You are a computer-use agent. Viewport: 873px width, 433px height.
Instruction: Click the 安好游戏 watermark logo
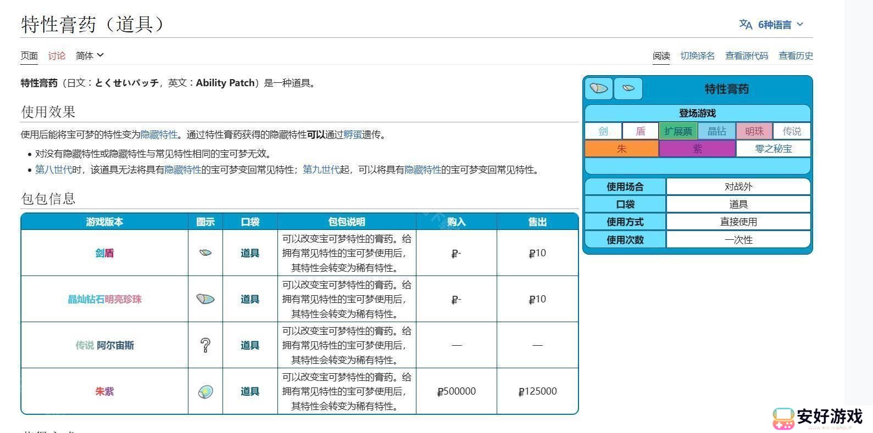point(817,418)
